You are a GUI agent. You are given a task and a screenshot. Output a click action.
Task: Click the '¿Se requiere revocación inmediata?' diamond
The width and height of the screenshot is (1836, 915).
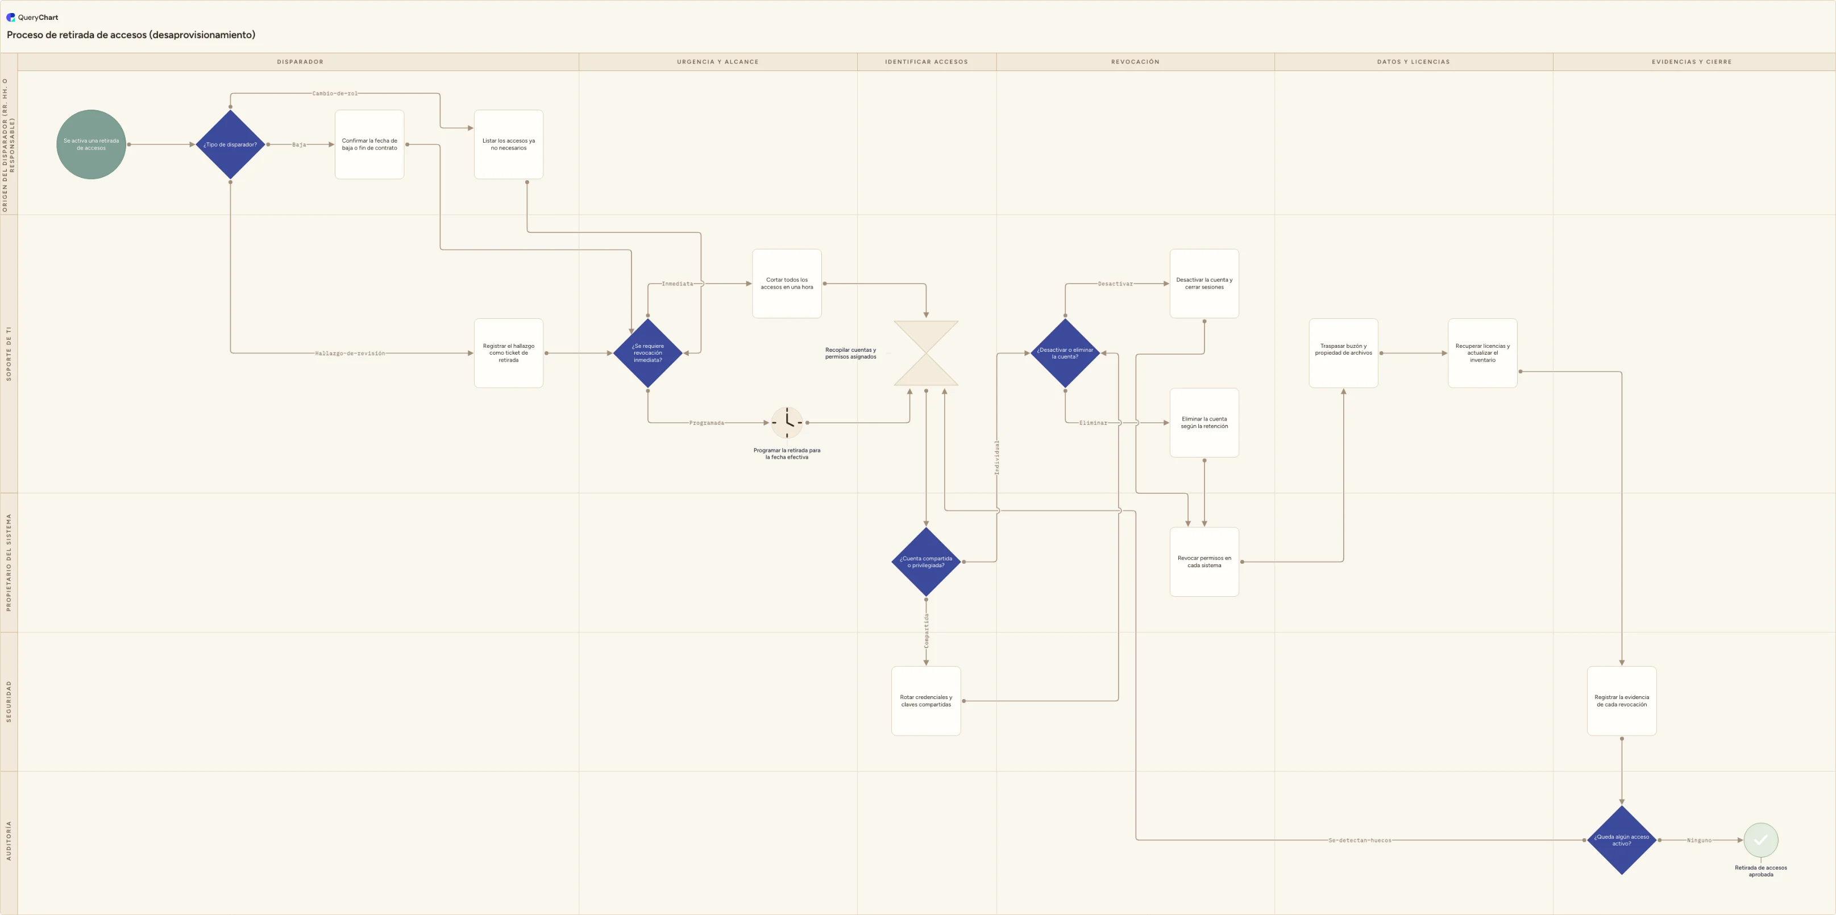click(648, 353)
